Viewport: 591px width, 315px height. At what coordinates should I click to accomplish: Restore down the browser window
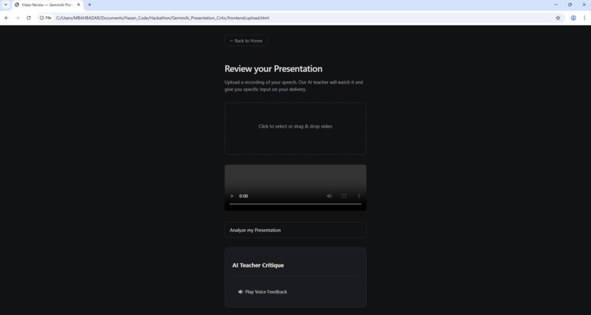[570, 4]
